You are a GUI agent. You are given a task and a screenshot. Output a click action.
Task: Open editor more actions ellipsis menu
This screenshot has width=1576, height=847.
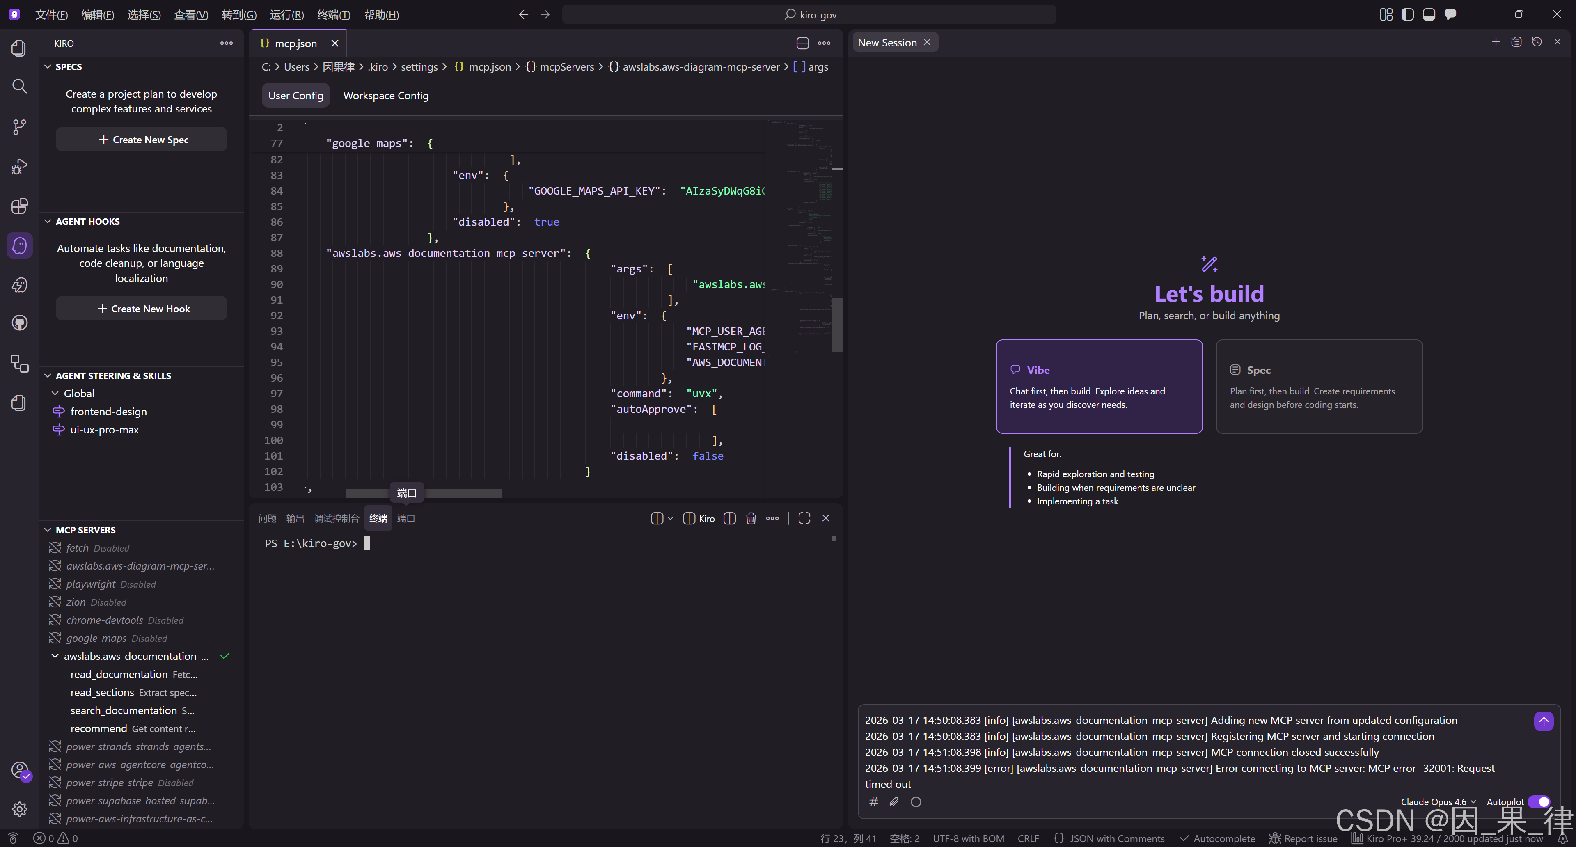click(x=824, y=43)
